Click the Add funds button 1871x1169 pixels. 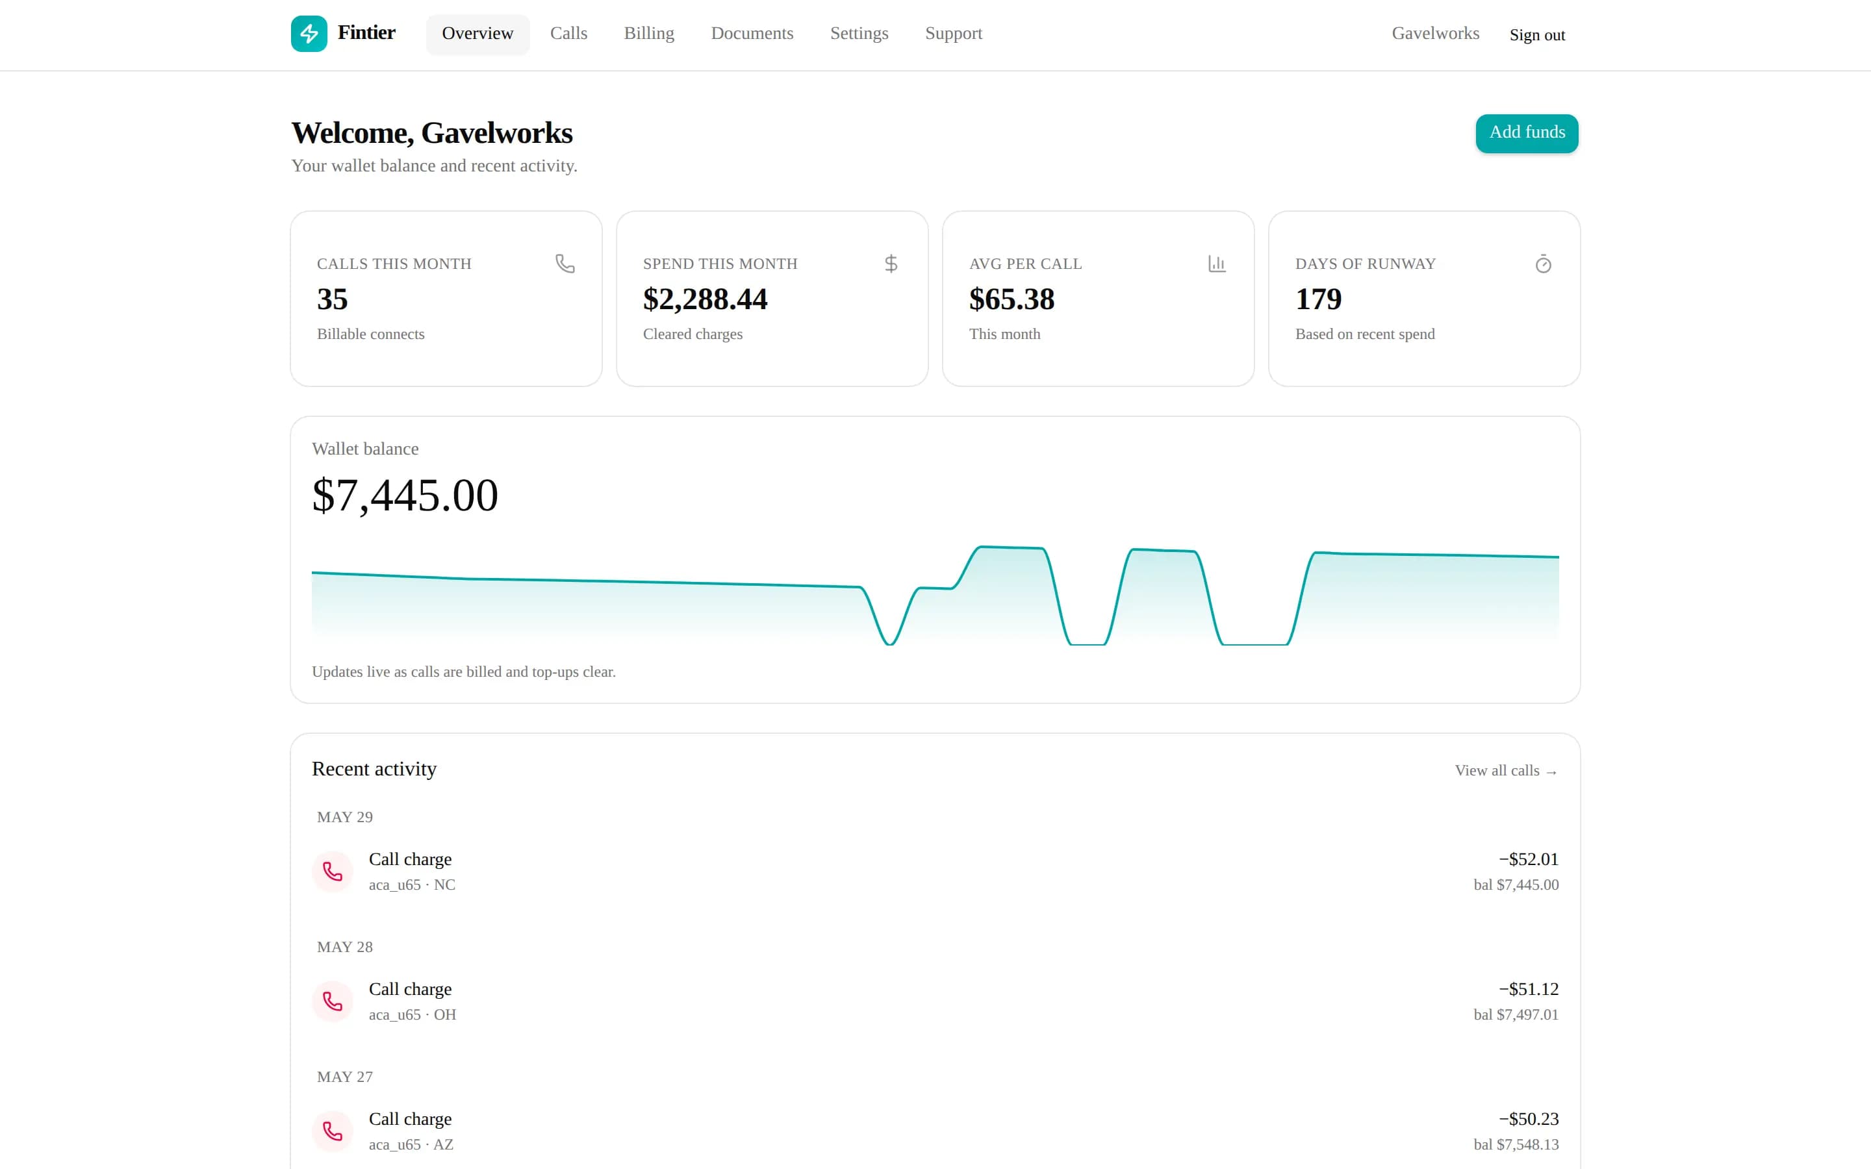(x=1527, y=133)
